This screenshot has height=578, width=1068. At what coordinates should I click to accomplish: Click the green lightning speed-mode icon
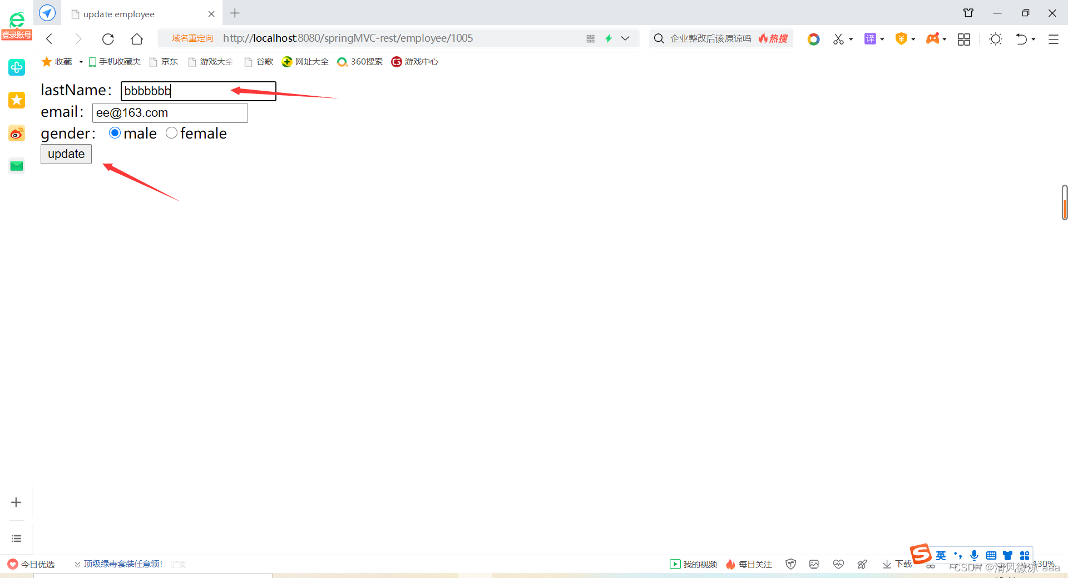point(609,38)
